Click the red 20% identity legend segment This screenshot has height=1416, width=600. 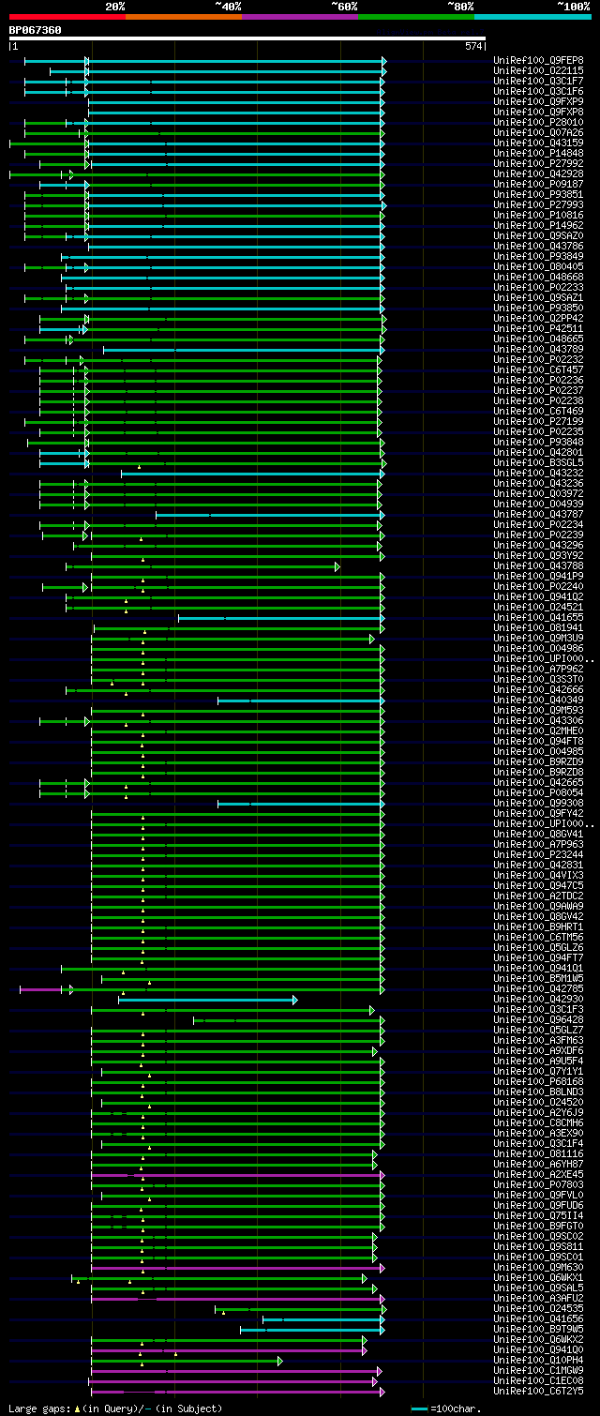tap(67, 17)
